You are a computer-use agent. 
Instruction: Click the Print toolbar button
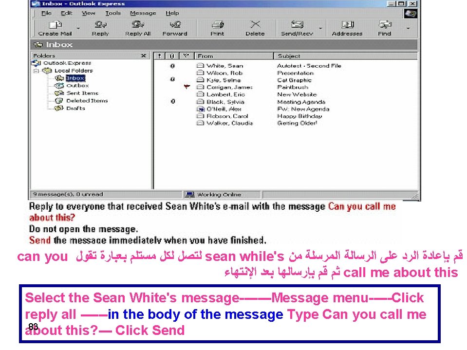[217, 28]
